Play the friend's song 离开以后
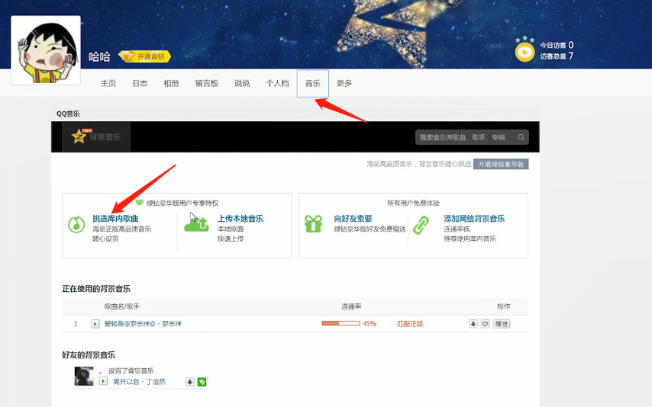 coord(104,381)
